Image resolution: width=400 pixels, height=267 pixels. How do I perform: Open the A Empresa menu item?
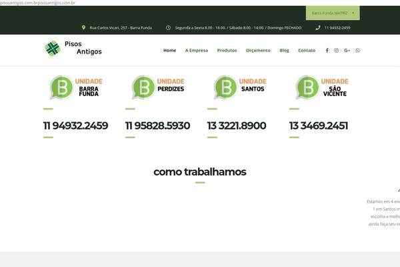[197, 50]
